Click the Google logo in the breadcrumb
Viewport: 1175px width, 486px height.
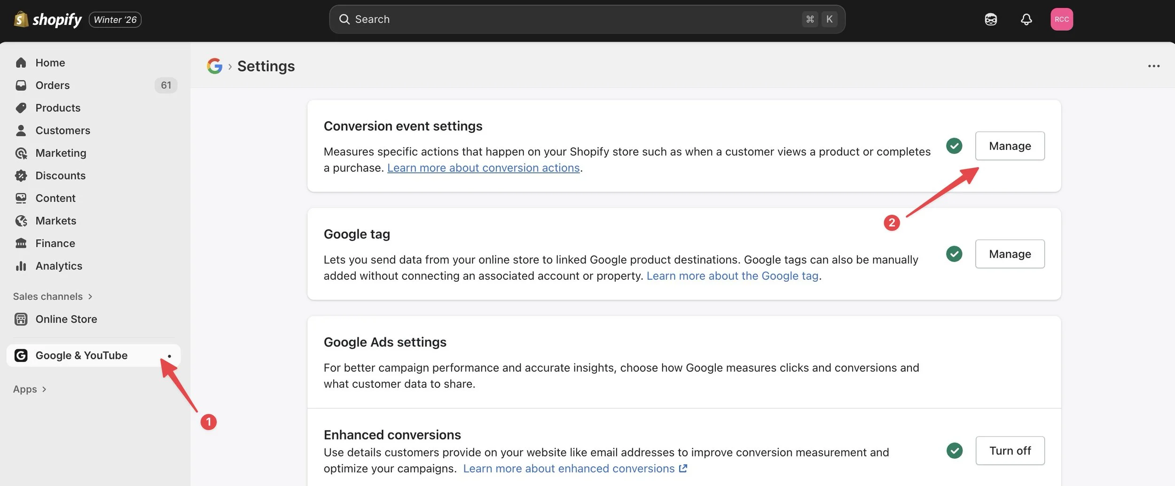coord(215,66)
